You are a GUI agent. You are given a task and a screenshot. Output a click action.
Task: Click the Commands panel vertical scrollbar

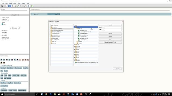[x=29, y=76]
